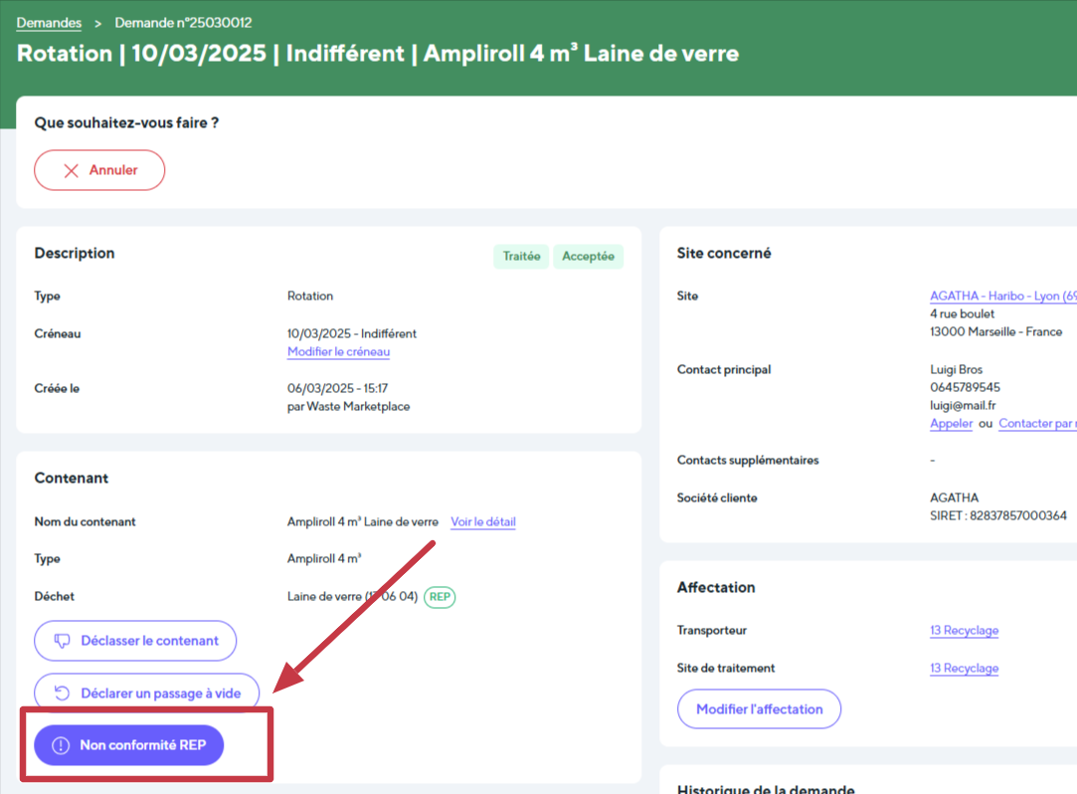This screenshot has width=1077, height=794.
Task: Go back to the Demandes breadcrumb
Action: click(49, 23)
